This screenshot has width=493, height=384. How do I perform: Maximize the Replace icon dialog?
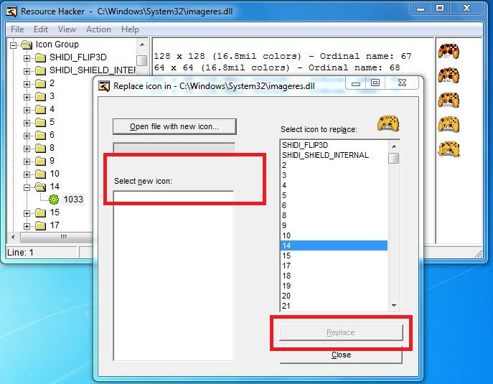click(375, 83)
